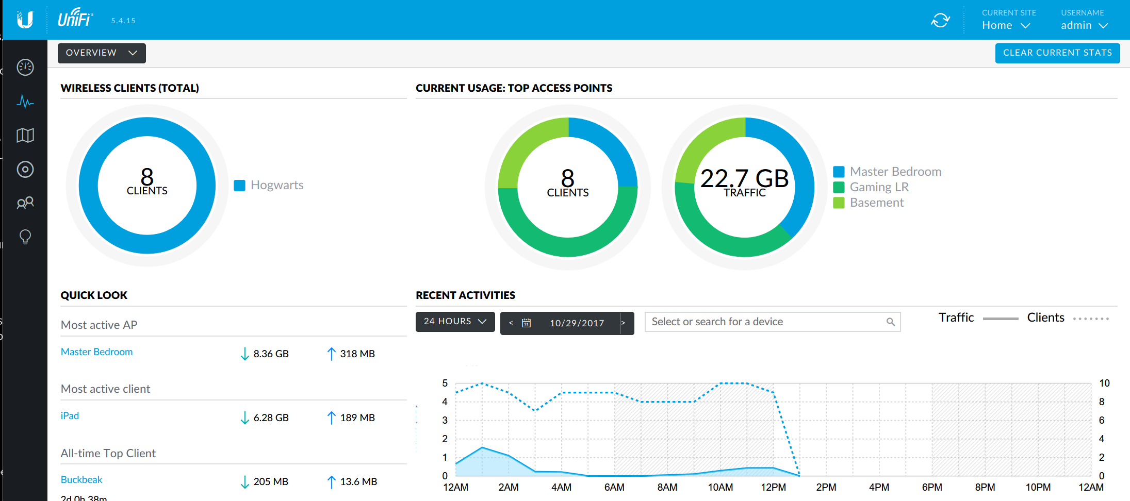This screenshot has height=501, width=1130.
Task: Click the refresh icon in top bar
Action: click(940, 21)
